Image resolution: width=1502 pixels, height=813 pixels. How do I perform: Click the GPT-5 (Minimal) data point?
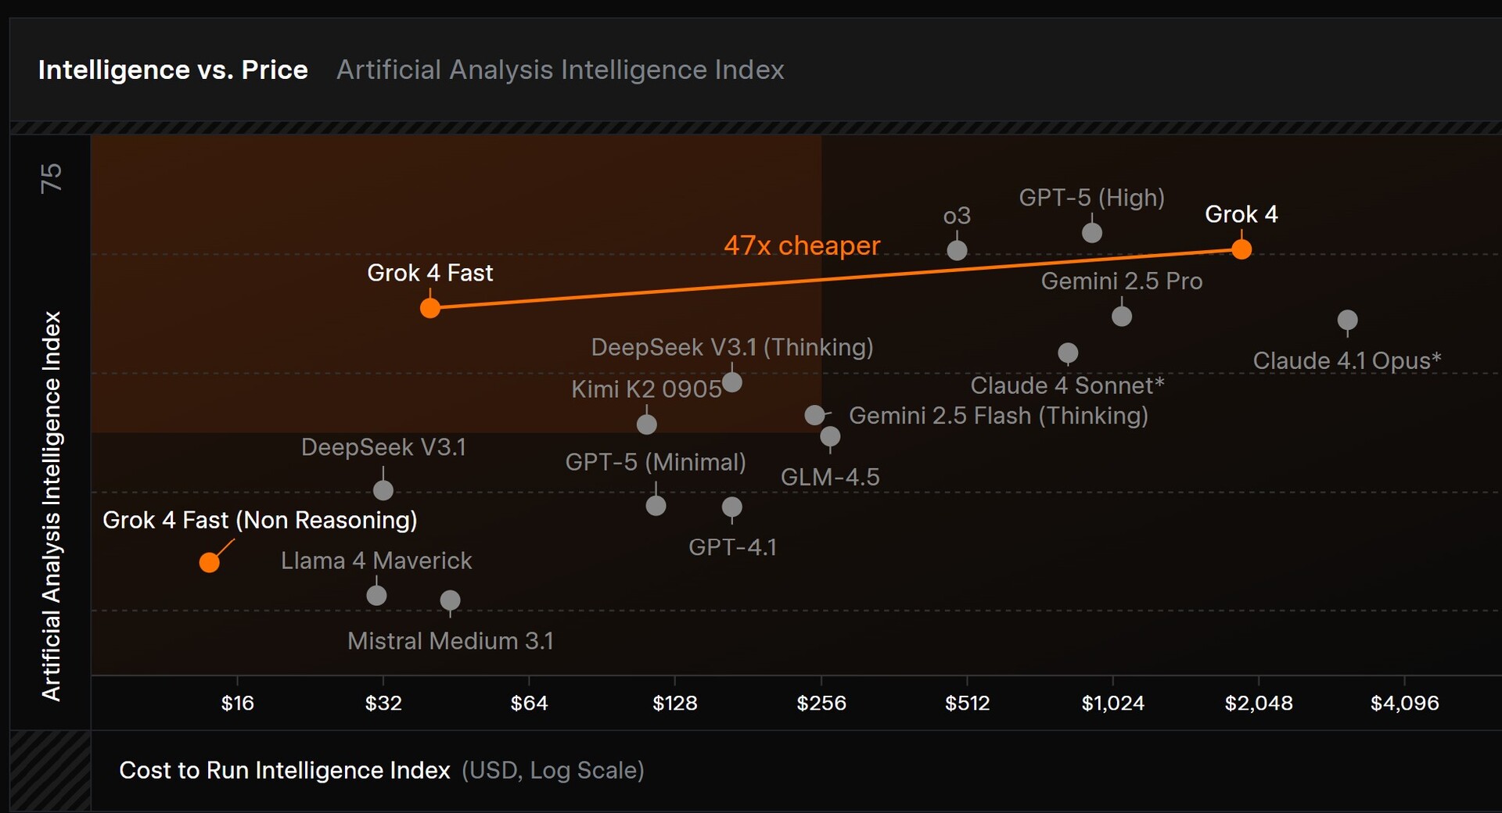click(656, 505)
